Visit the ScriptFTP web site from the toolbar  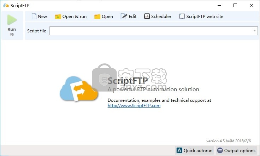201,16
